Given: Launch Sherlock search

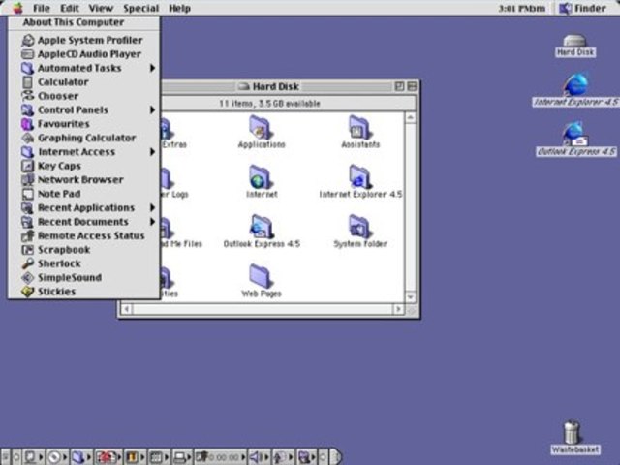Looking at the screenshot, I should coord(84,263).
